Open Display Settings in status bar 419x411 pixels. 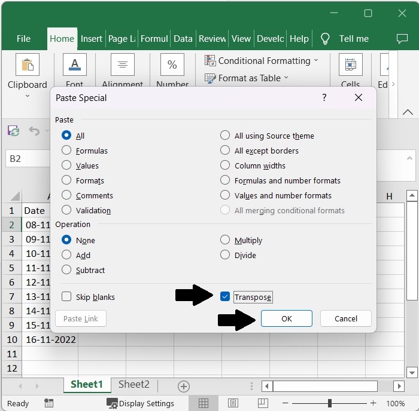tap(140, 403)
